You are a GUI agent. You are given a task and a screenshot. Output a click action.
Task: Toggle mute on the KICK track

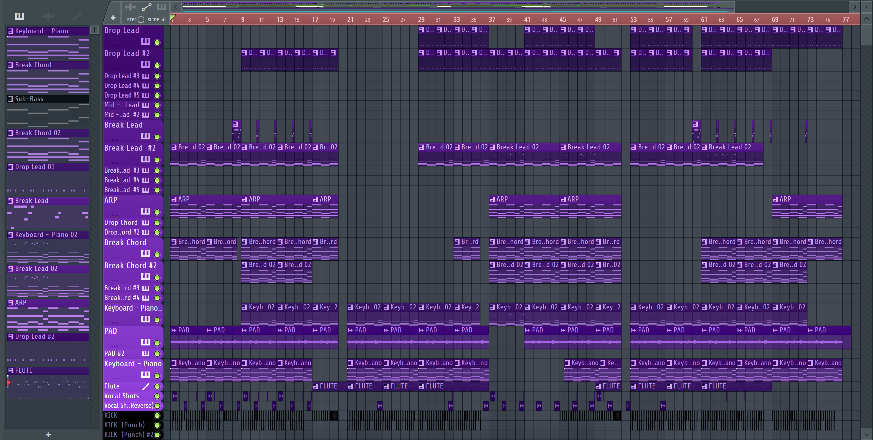coord(157,415)
